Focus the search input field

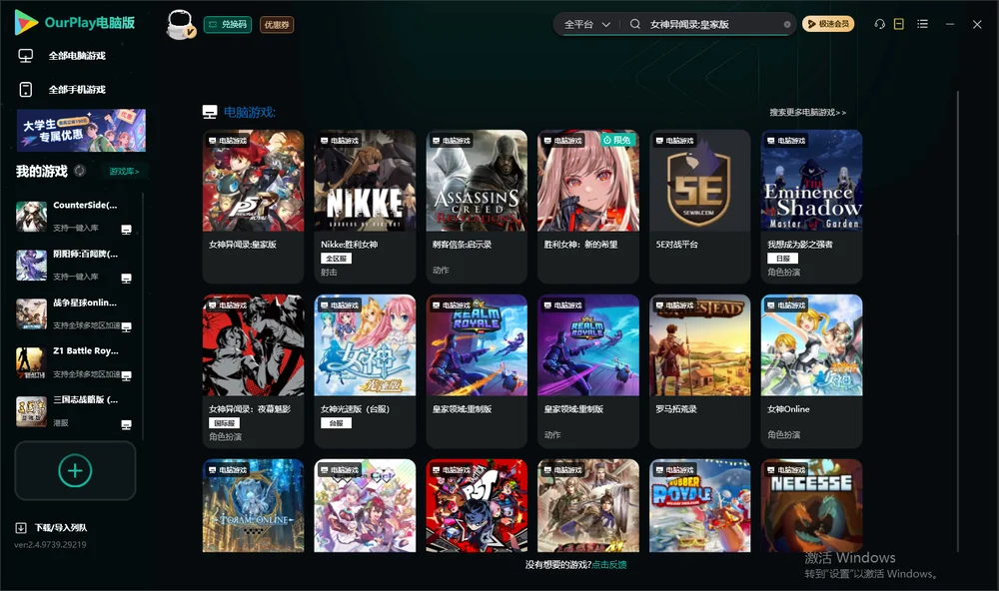(x=715, y=24)
